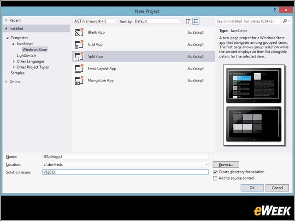Select Samples in the tree
The height and width of the screenshot is (221, 295).
pos(18,73)
